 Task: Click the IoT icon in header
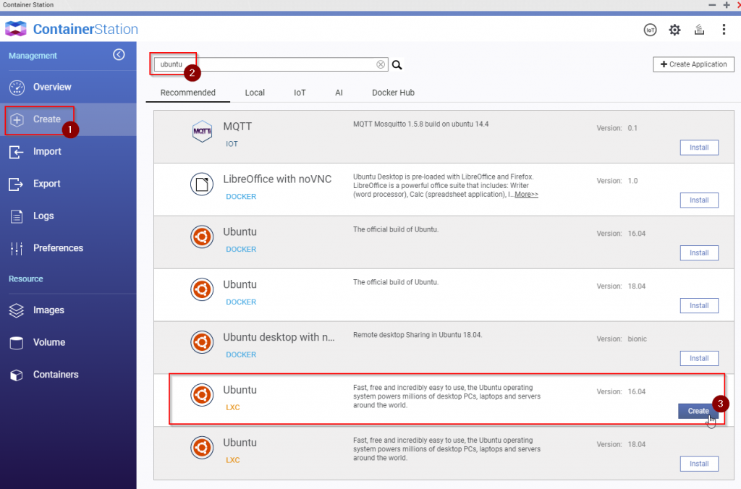point(650,30)
